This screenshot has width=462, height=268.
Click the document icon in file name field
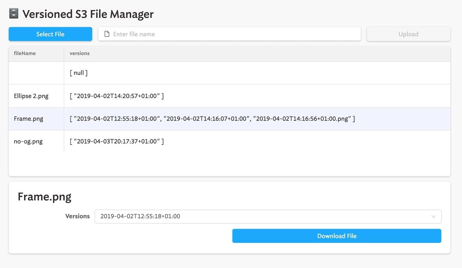click(107, 34)
